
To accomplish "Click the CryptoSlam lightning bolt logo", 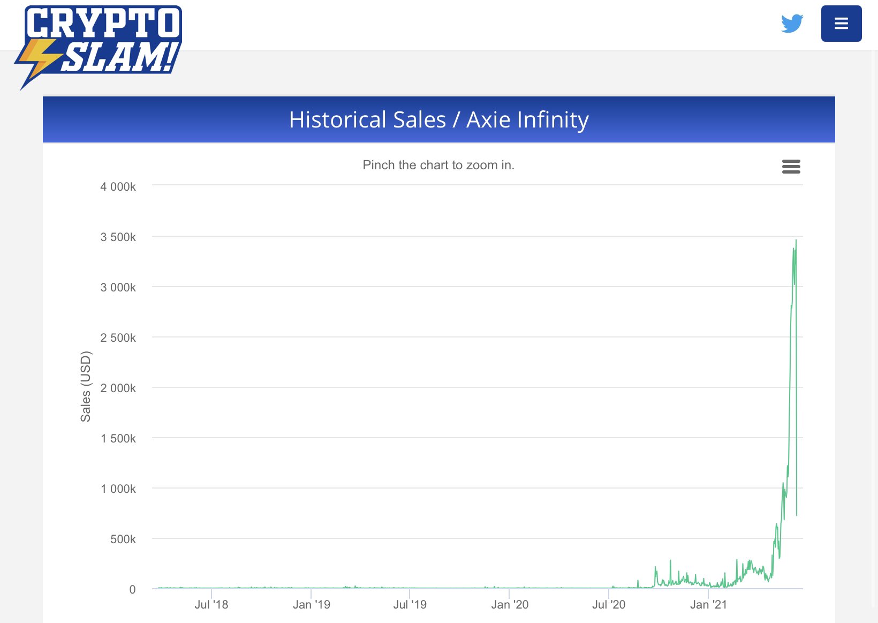I will tap(40, 56).
